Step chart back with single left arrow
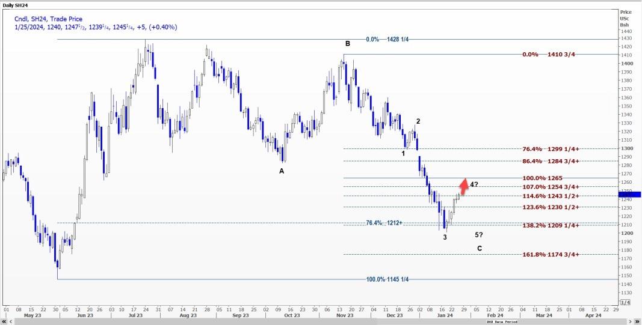The height and width of the screenshot is (325, 642). (10, 322)
